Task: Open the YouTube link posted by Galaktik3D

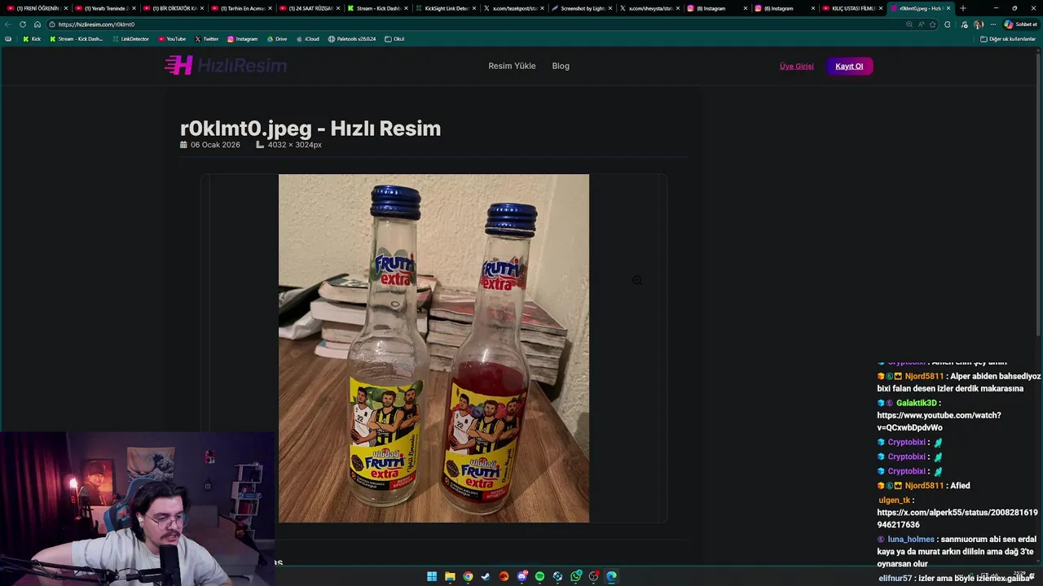Action: [939, 421]
